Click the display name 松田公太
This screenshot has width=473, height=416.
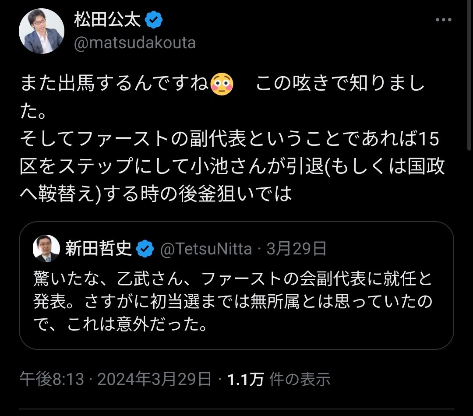107,21
